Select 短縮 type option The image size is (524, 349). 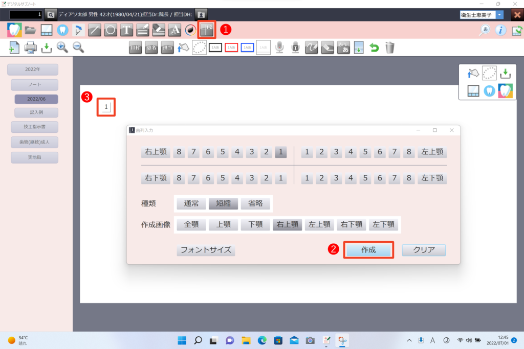(x=223, y=203)
